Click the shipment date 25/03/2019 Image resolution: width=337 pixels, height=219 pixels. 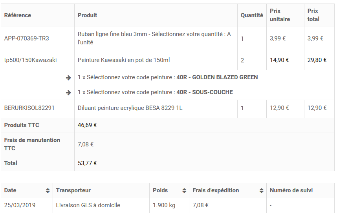click(x=20, y=205)
